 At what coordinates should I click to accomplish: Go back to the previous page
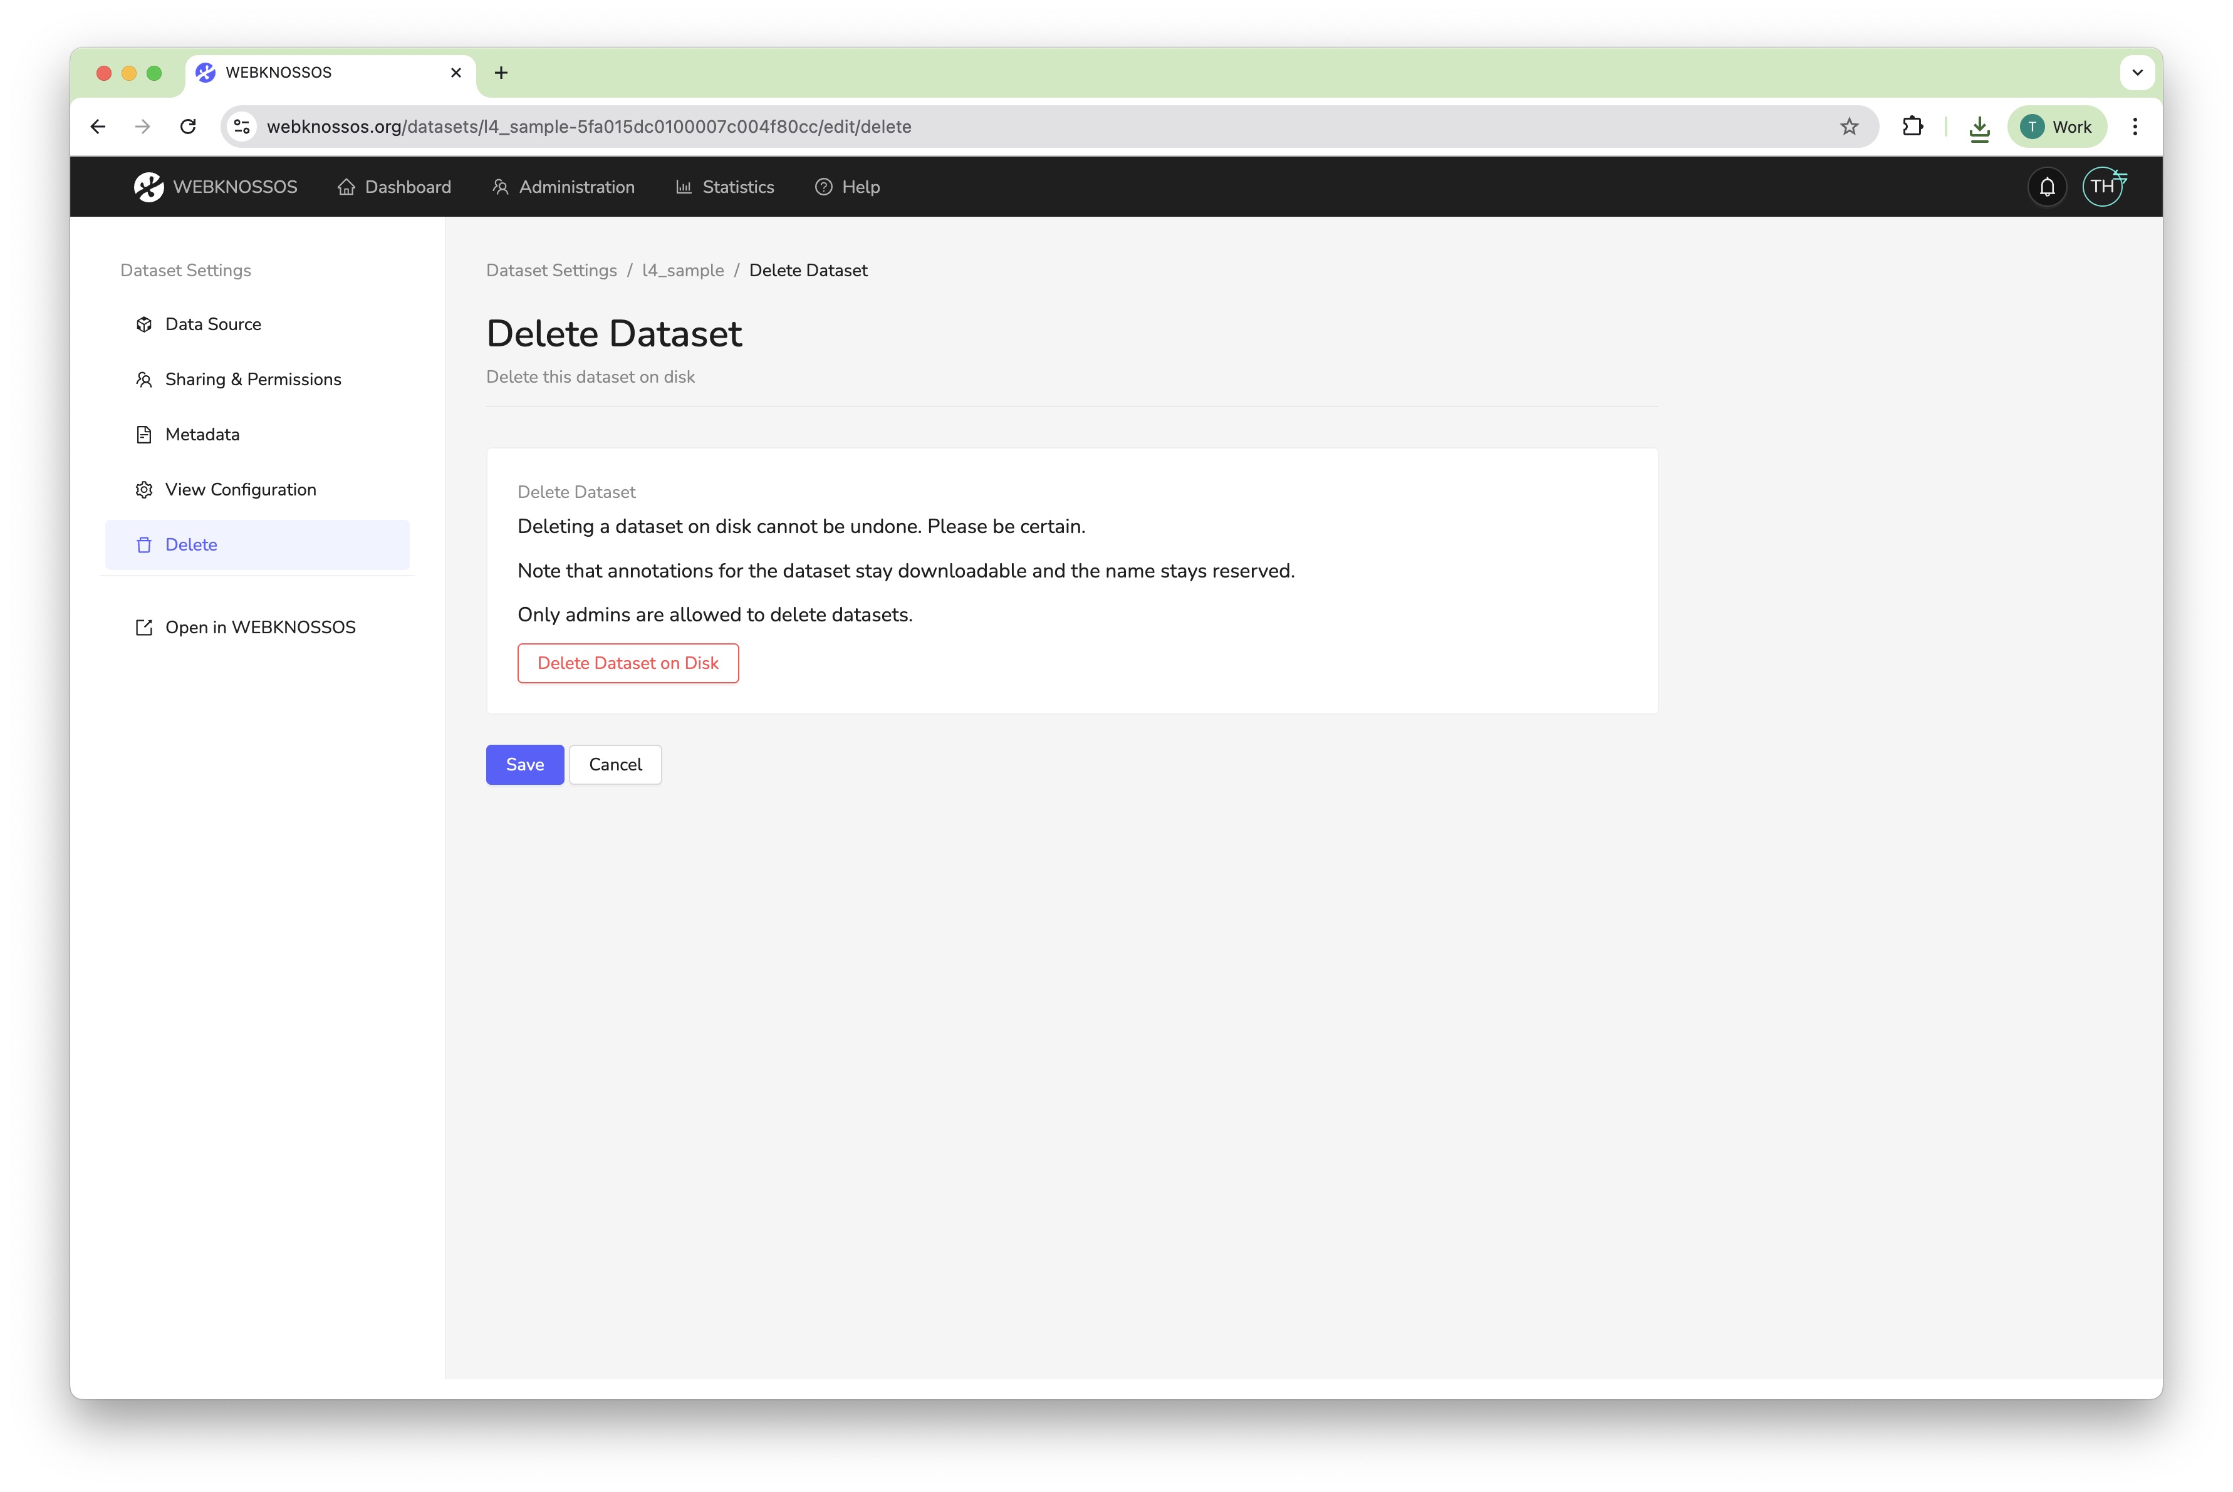(x=98, y=127)
